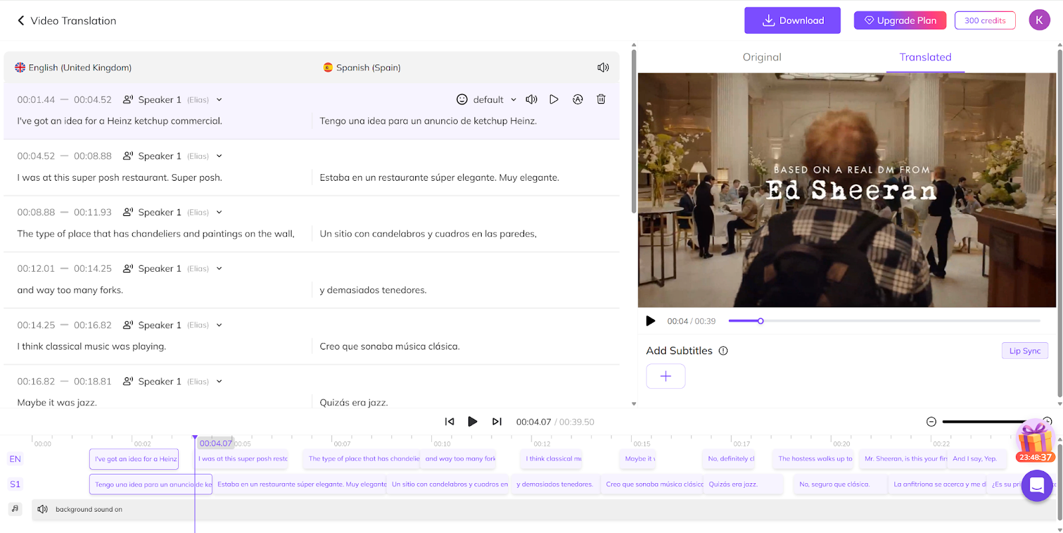
Task: Delete the first subtitle segment with trash icon
Action: [601, 99]
